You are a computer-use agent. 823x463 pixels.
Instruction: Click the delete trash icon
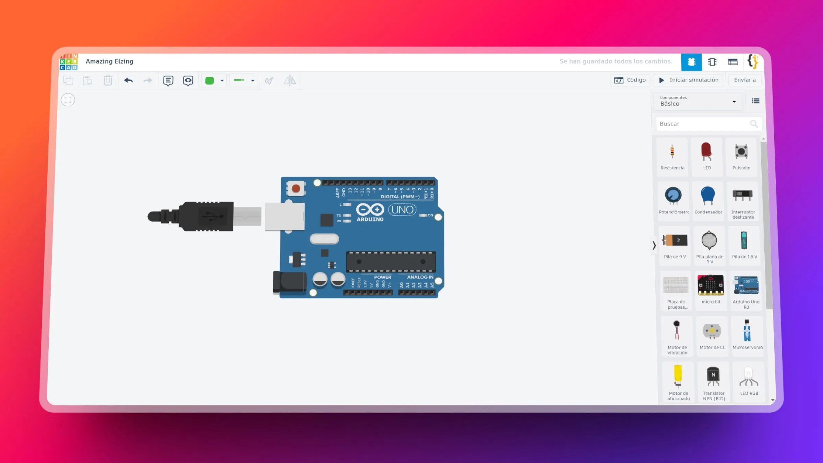point(108,80)
